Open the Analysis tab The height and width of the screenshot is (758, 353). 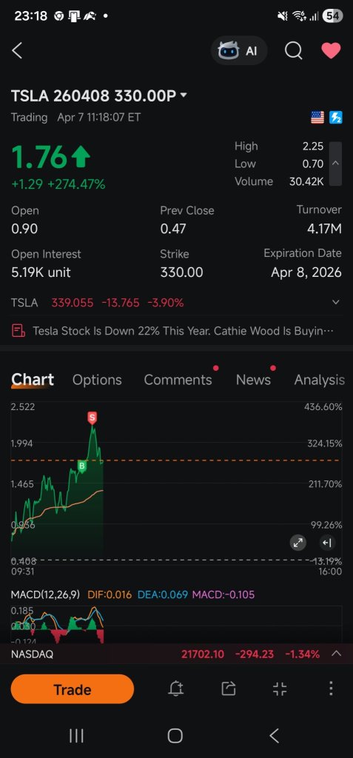point(319,380)
